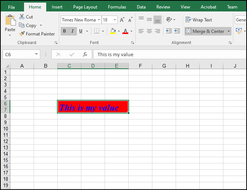
Task: Apply the yellow Fill Color swatch
Action: click(113, 31)
